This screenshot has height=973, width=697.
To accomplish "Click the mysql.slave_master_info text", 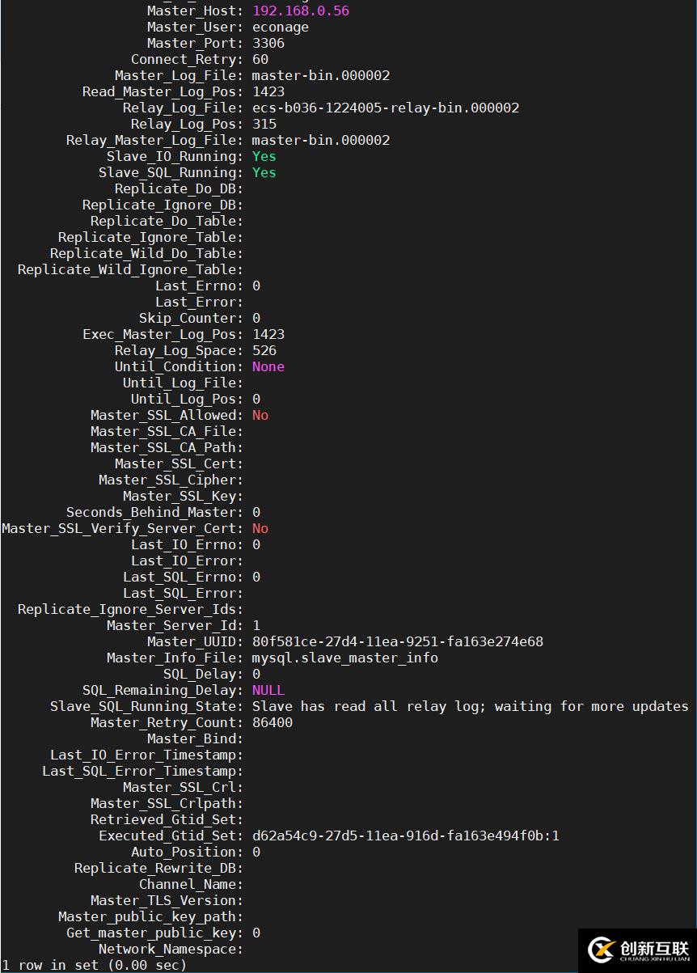I will pyautogui.click(x=345, y=658).
